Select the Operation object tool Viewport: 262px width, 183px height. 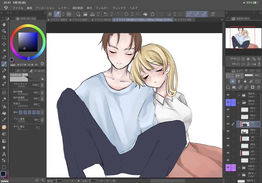(x=4, y=31)
